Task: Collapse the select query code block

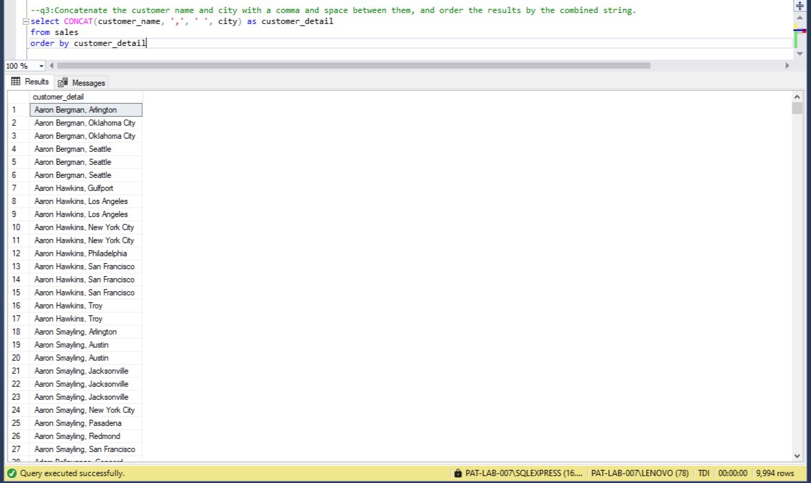Action: point(26,22)
